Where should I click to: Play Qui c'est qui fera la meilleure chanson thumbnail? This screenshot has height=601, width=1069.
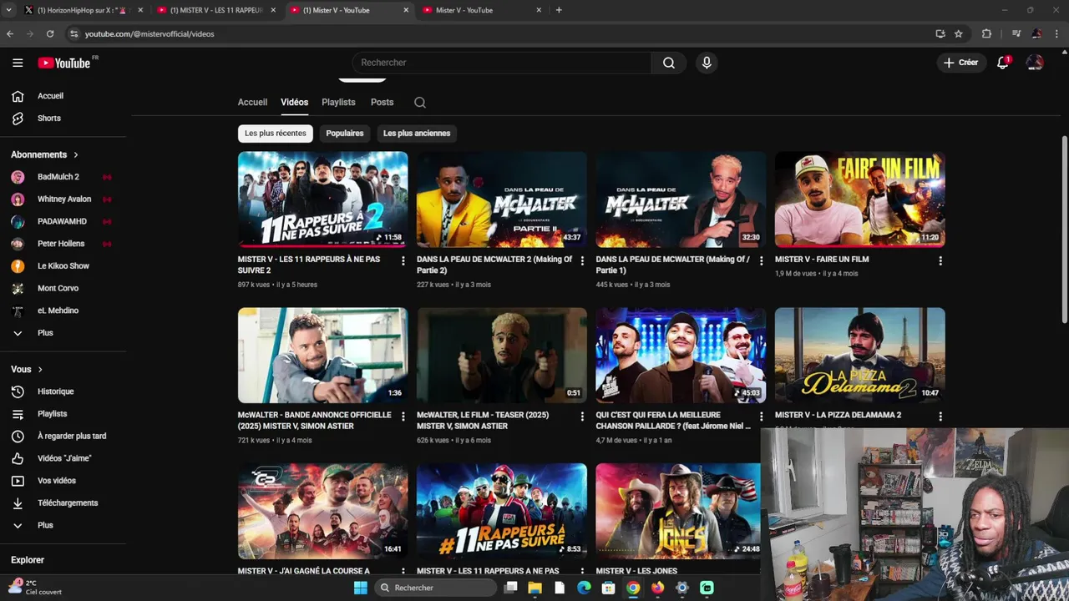(x=681, y=355)
